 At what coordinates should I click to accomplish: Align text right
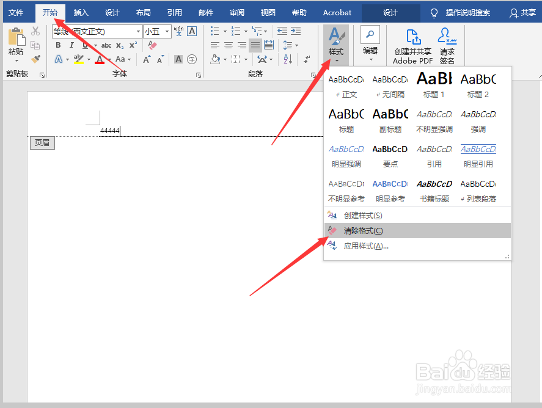(241, 45)
